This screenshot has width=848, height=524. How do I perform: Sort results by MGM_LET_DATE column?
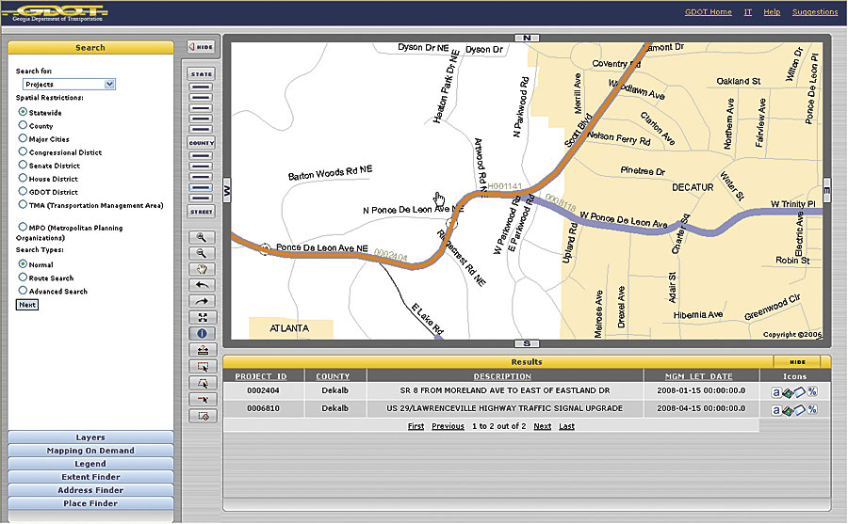699,376
